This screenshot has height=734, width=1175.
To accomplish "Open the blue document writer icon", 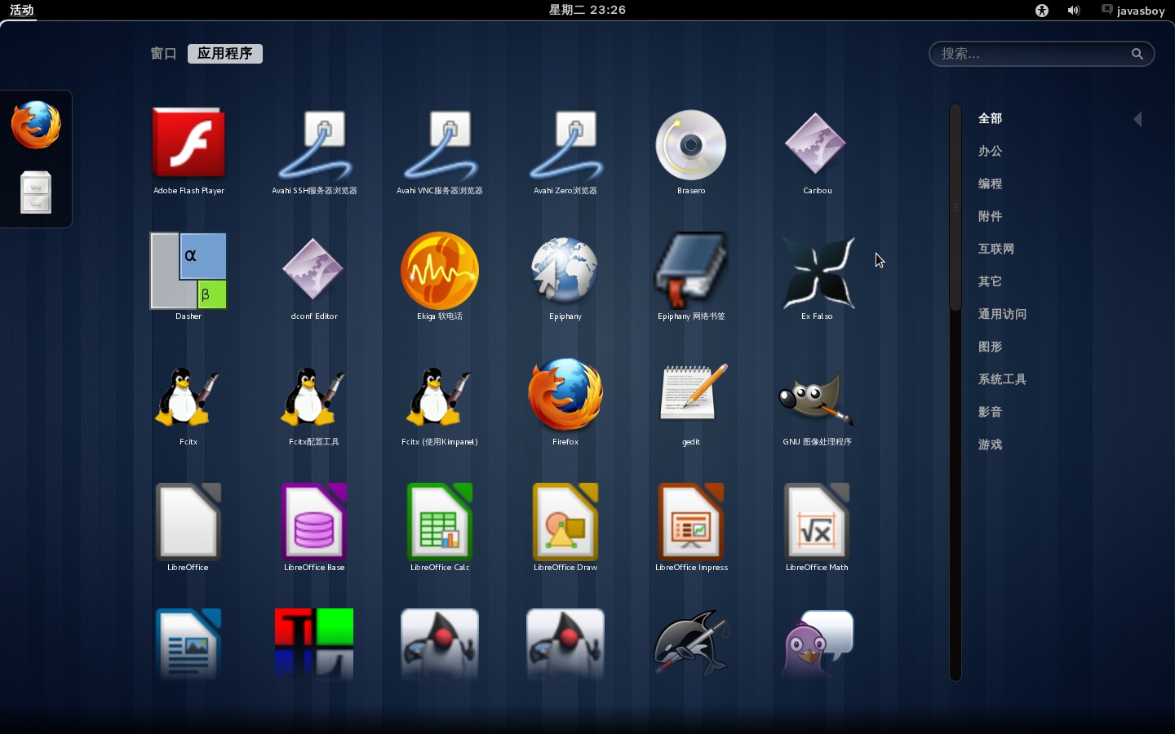I will coord(188,644).
